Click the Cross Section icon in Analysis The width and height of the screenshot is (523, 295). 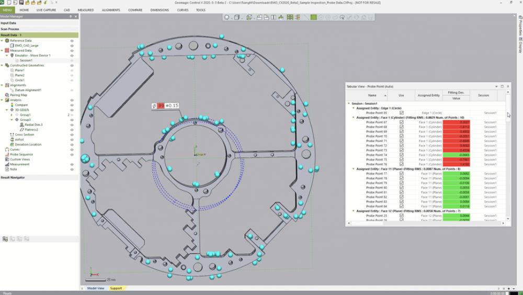pyautogui.click(x=12, y=134)
